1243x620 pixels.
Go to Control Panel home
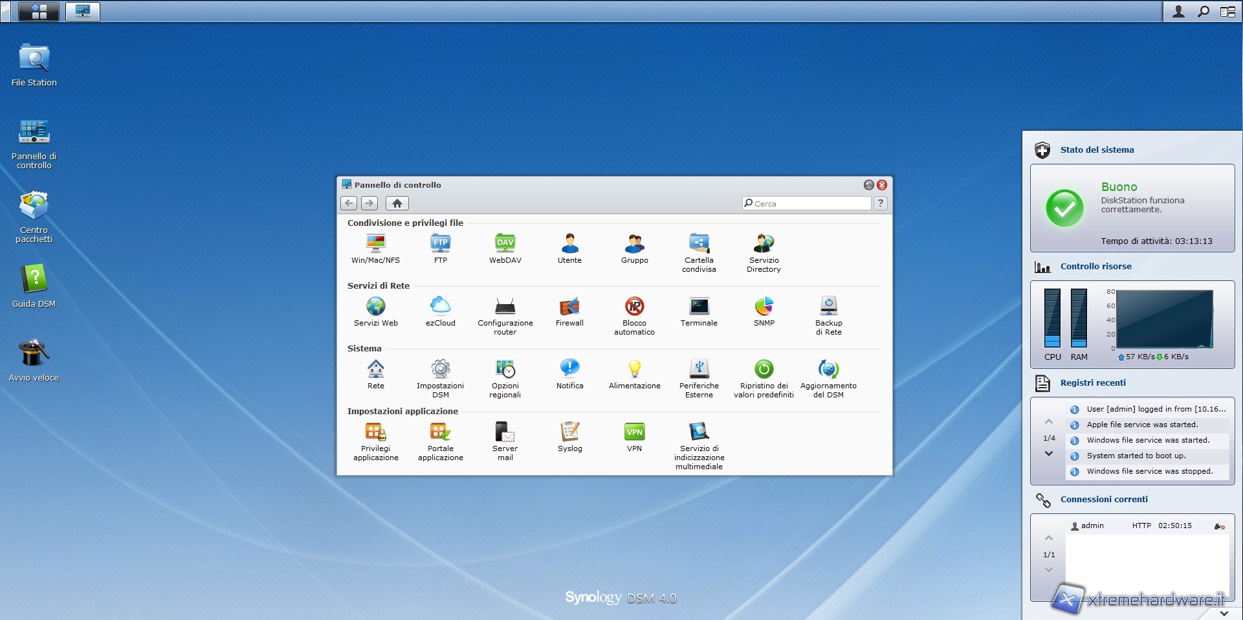(397, 203)
